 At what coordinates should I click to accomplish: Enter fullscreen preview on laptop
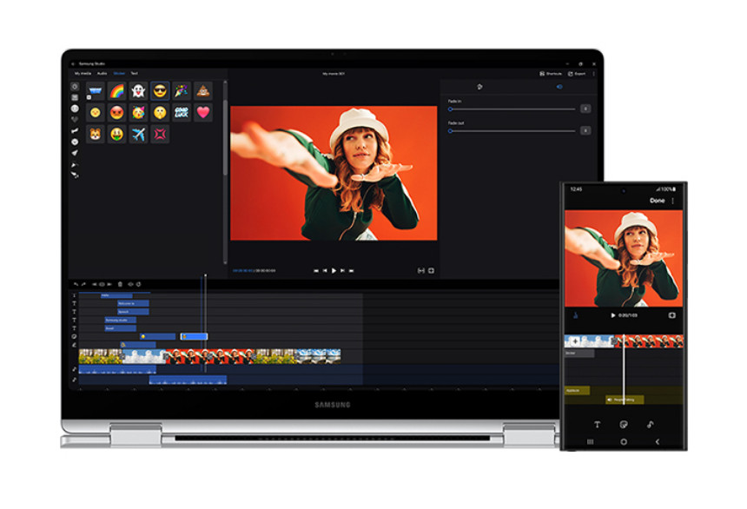[431, 271]
